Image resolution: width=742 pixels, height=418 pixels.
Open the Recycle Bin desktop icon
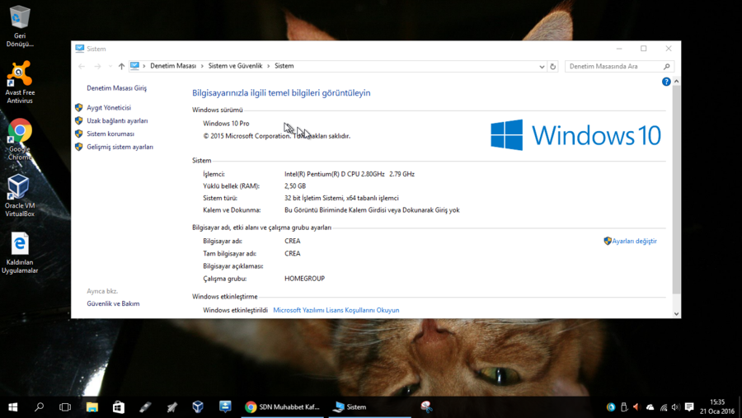20,26
